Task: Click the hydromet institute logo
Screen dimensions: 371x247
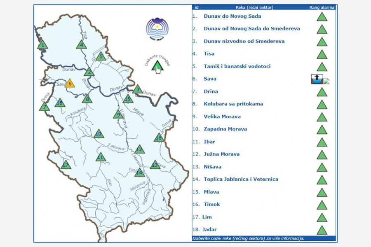Action: click(x=157, y=28)
